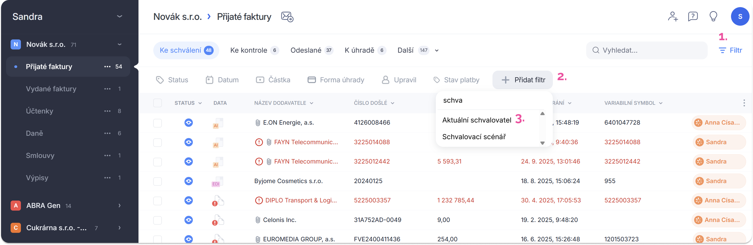Click the Přidat filtr button
Viewport: 753px width, 245px height.
tap(523, 80)
